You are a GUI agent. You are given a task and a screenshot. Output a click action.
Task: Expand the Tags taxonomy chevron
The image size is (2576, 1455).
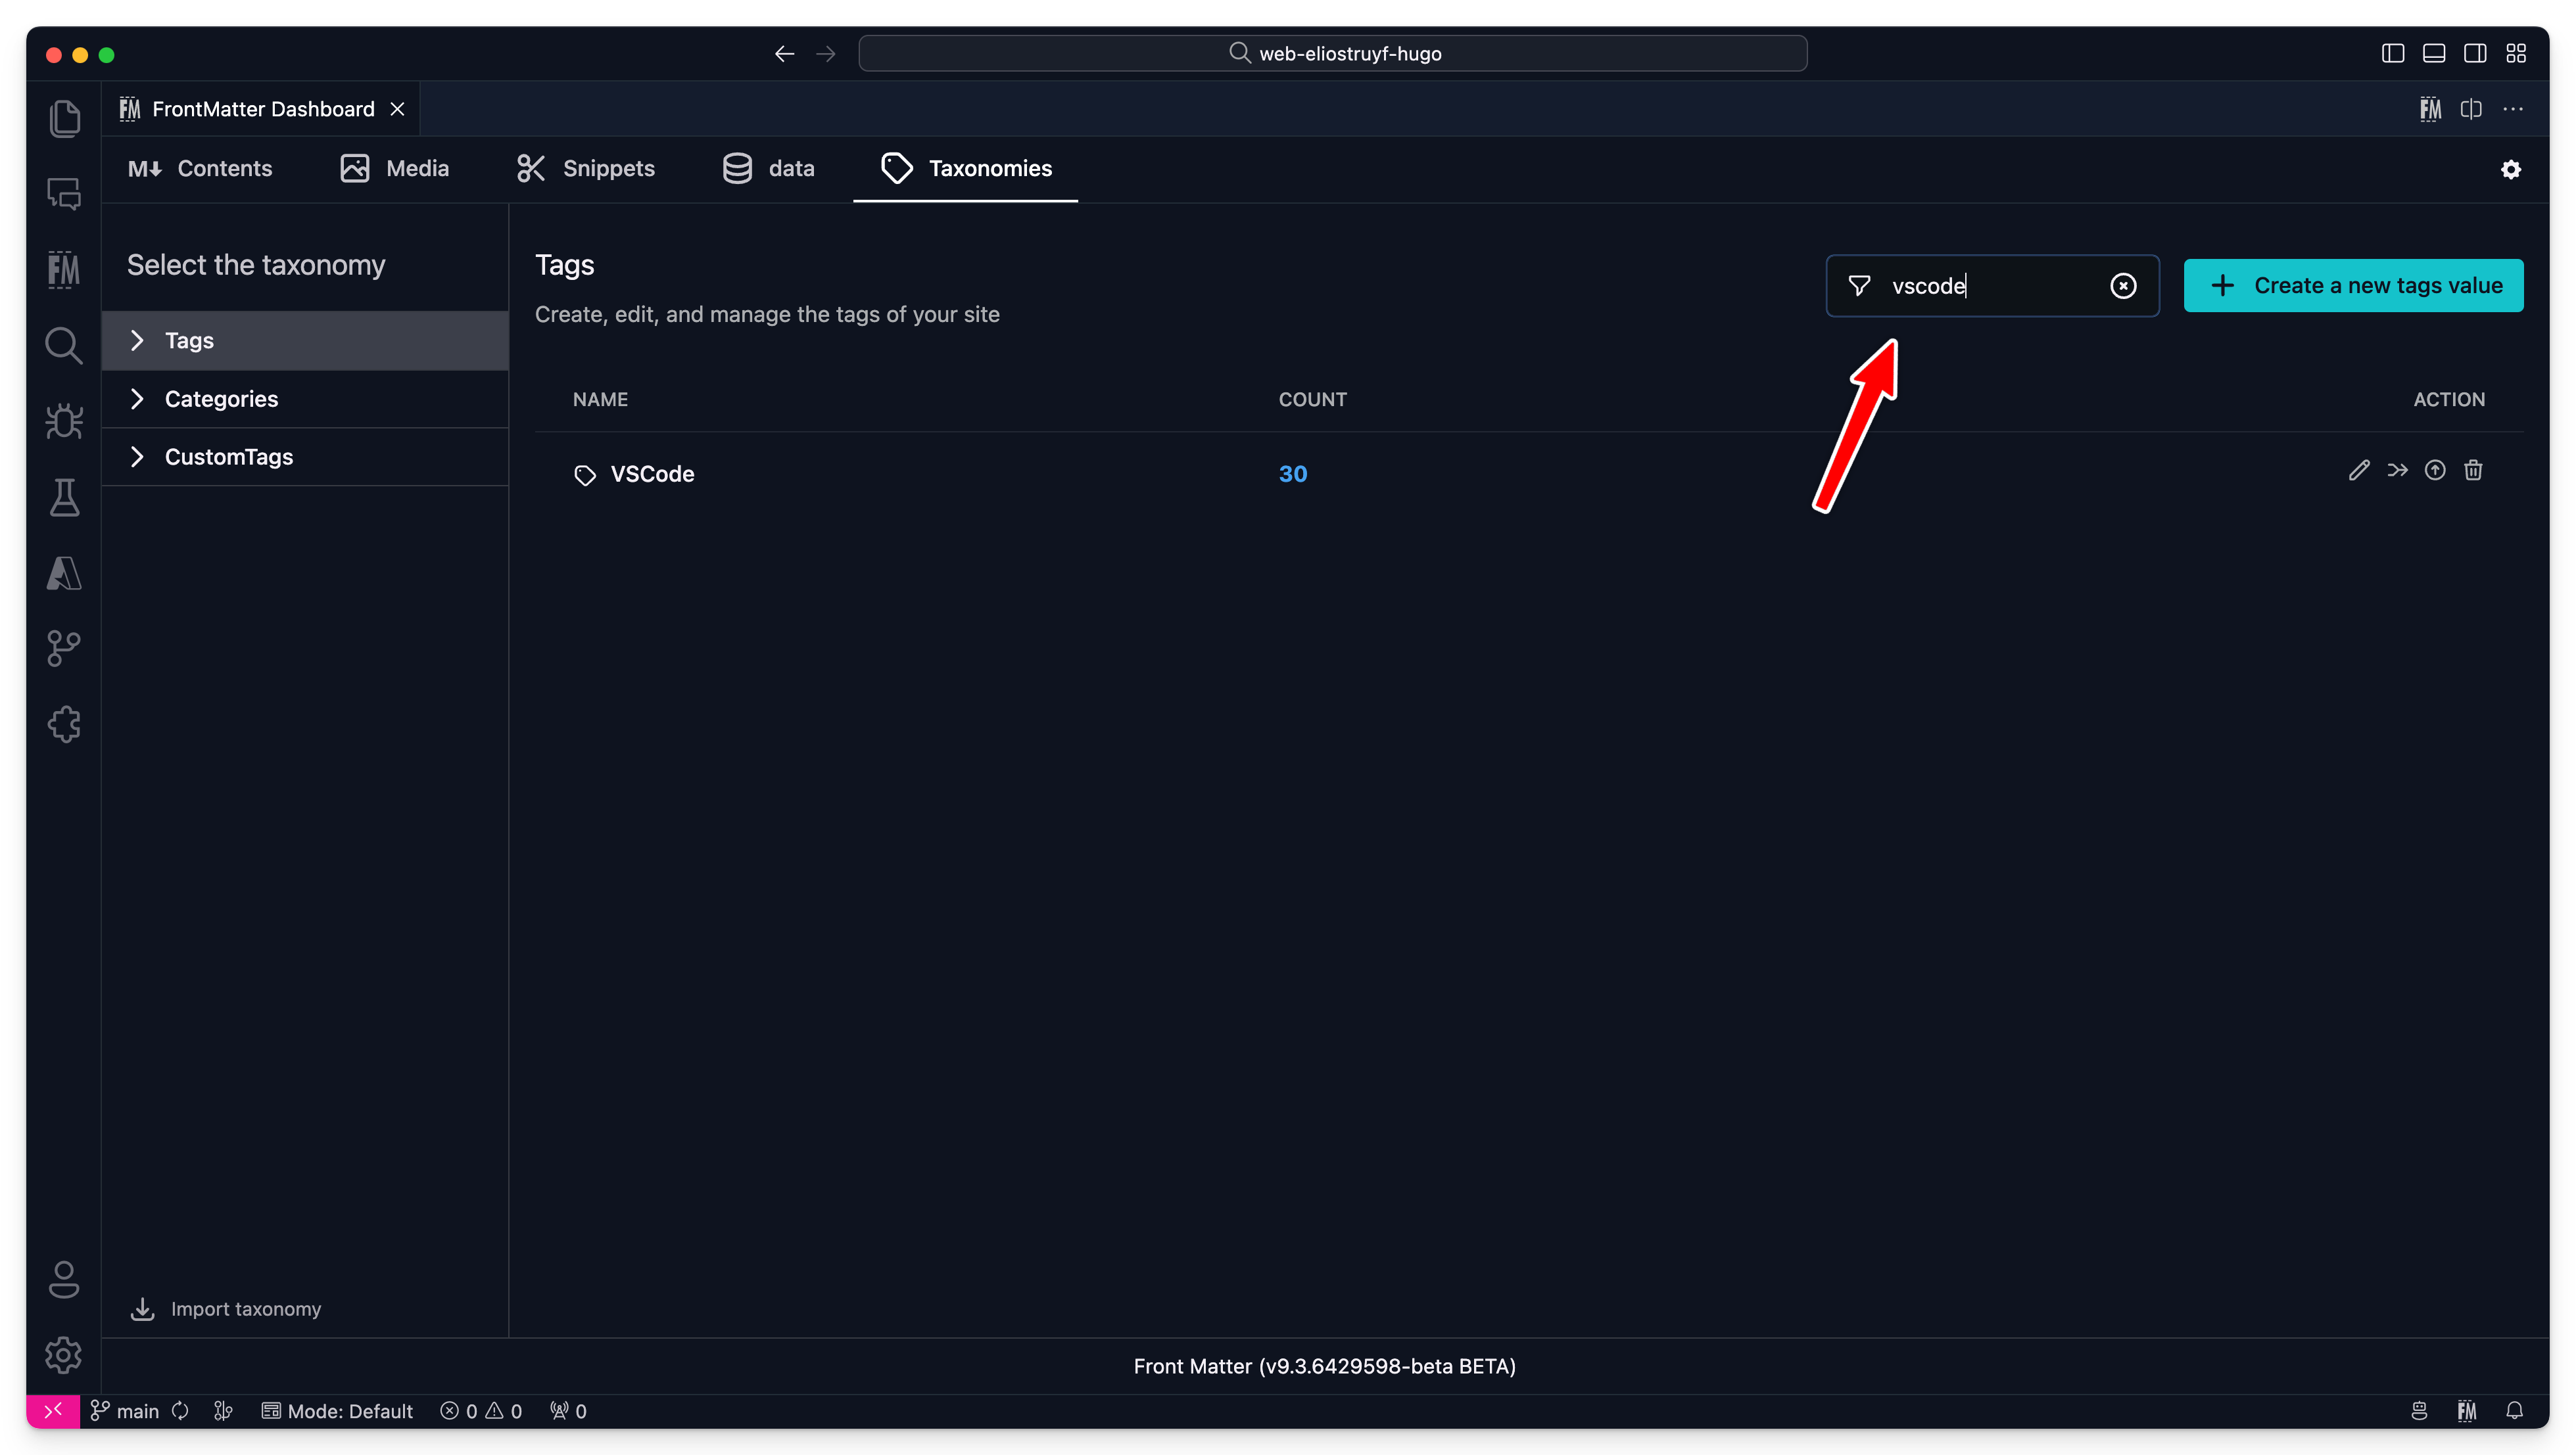pyautogui.click(x=138, y=341)
